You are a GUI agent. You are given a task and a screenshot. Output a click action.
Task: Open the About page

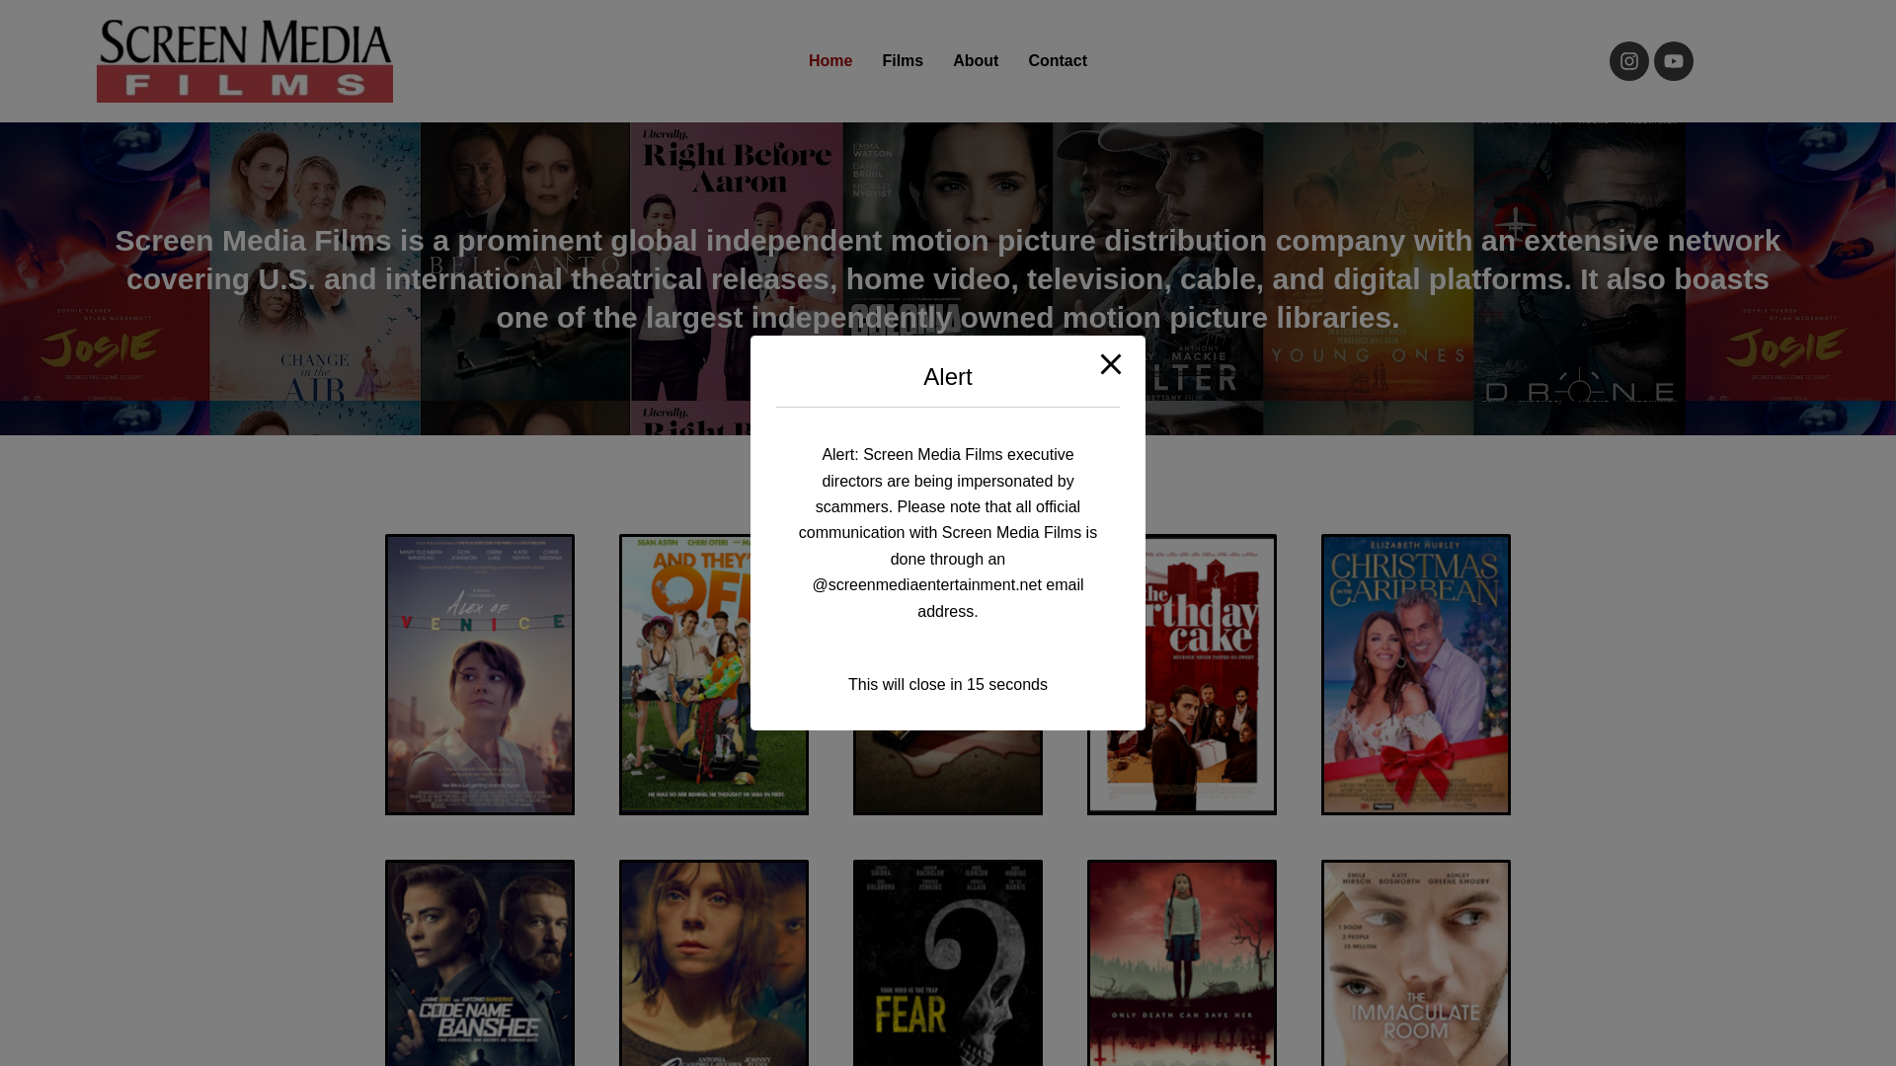tap(976, 61)
